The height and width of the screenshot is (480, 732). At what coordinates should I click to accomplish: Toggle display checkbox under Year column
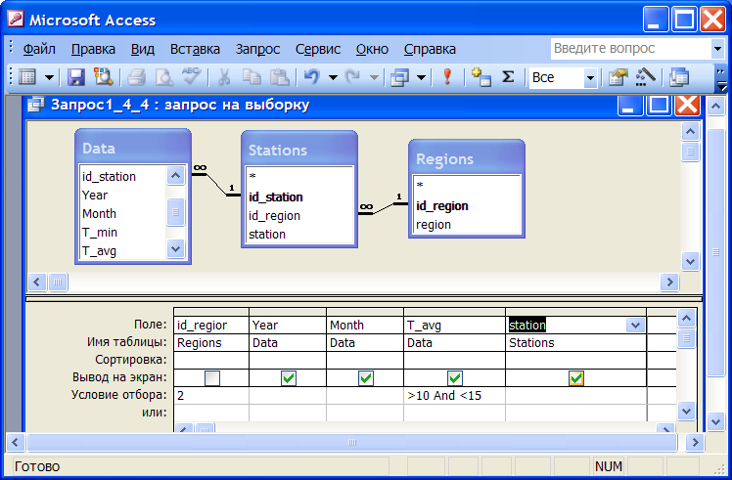coord(289,378)
